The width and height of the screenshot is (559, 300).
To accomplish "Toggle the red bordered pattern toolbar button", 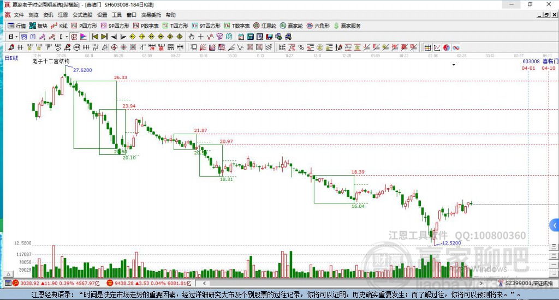I will tap(74, 37).
